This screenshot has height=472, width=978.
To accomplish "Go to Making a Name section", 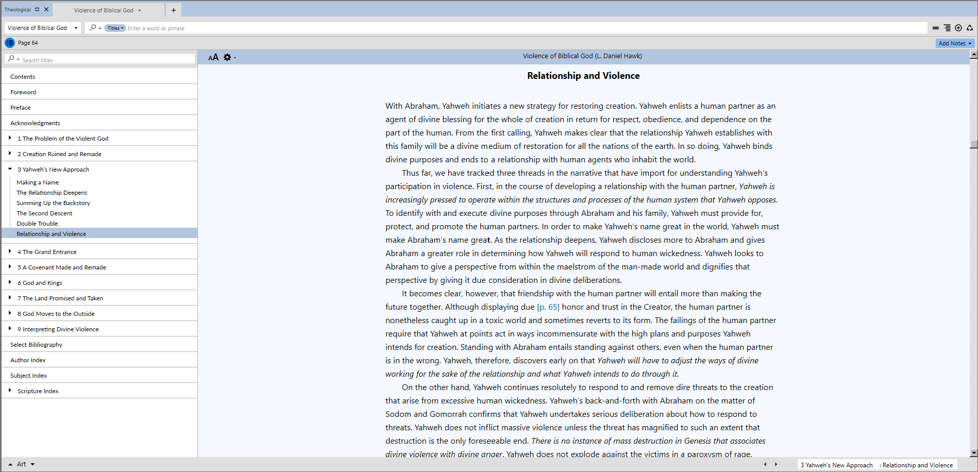I will [38, 182].
